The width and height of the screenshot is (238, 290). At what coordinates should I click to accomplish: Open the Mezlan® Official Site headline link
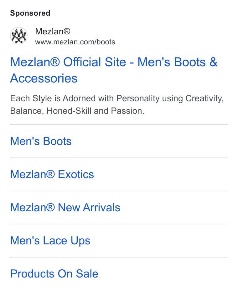pos(114,70)
